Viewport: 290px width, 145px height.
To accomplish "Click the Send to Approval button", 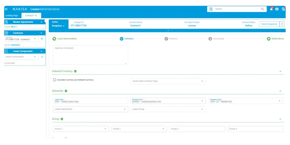I will [269, 24].
